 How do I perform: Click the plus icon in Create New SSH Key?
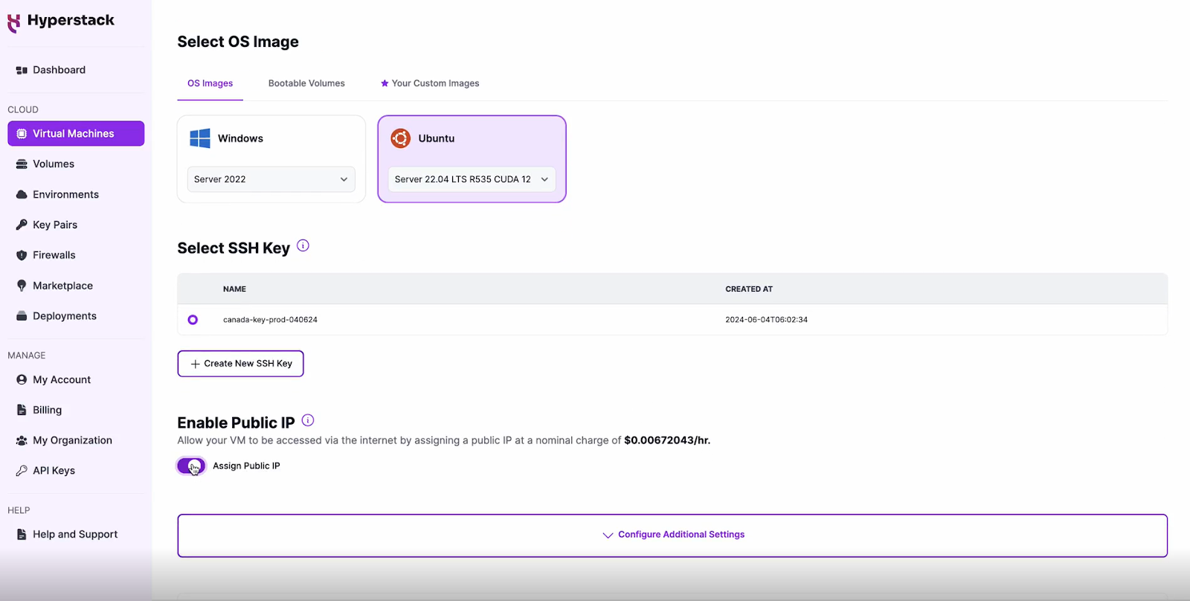[196, 364]
